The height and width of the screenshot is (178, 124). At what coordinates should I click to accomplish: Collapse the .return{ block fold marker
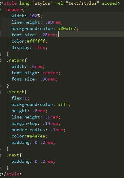point(0,60)
